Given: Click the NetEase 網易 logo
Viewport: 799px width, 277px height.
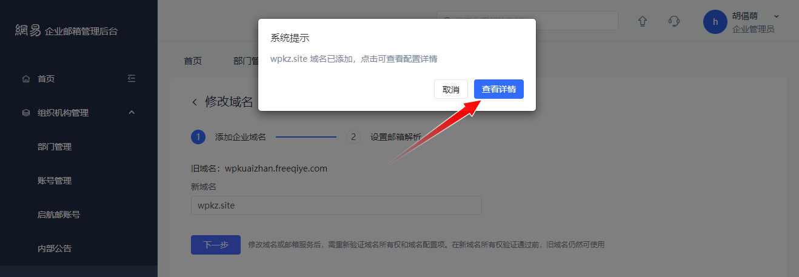Looking at the screenshot, I should [x=28, y=30].
